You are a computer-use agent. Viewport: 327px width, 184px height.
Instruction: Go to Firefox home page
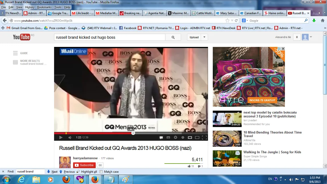tap(323, 20)
